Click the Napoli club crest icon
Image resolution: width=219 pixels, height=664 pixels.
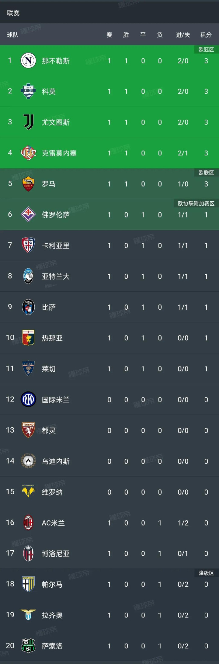[x=28, y=61]
